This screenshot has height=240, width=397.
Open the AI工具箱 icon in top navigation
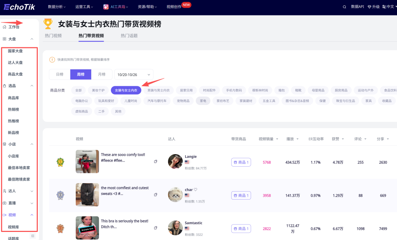[106, 7]
